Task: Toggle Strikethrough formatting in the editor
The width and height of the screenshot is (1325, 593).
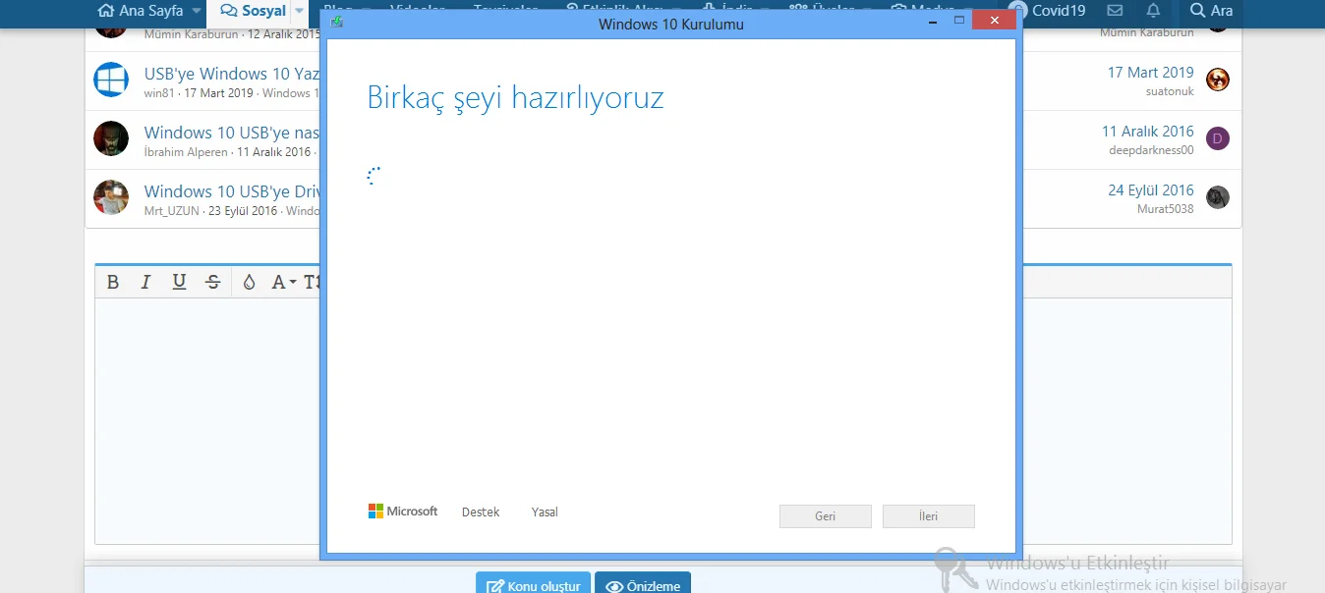Action: pyautogui.click(x=212, y=283)
